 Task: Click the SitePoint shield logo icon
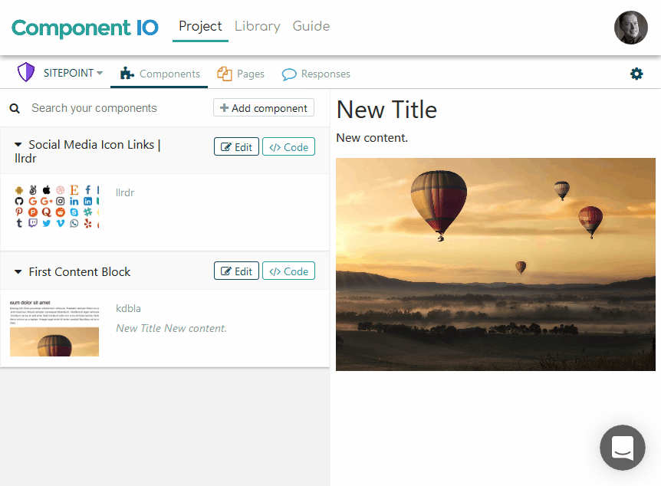pos(26,73)
